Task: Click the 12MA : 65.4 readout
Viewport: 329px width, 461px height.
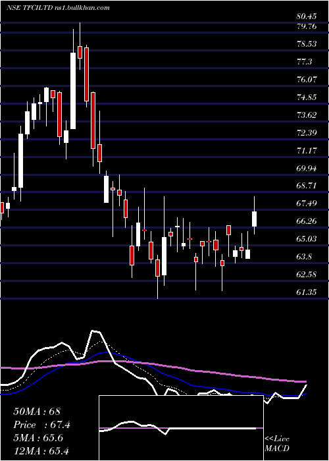Action: coord(41,450)
